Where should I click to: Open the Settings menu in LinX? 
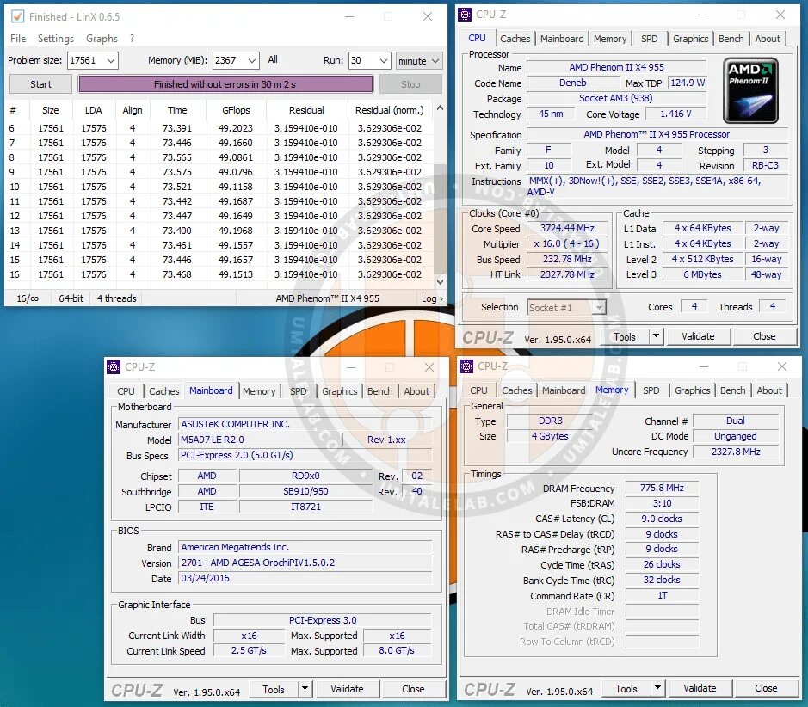56,38
